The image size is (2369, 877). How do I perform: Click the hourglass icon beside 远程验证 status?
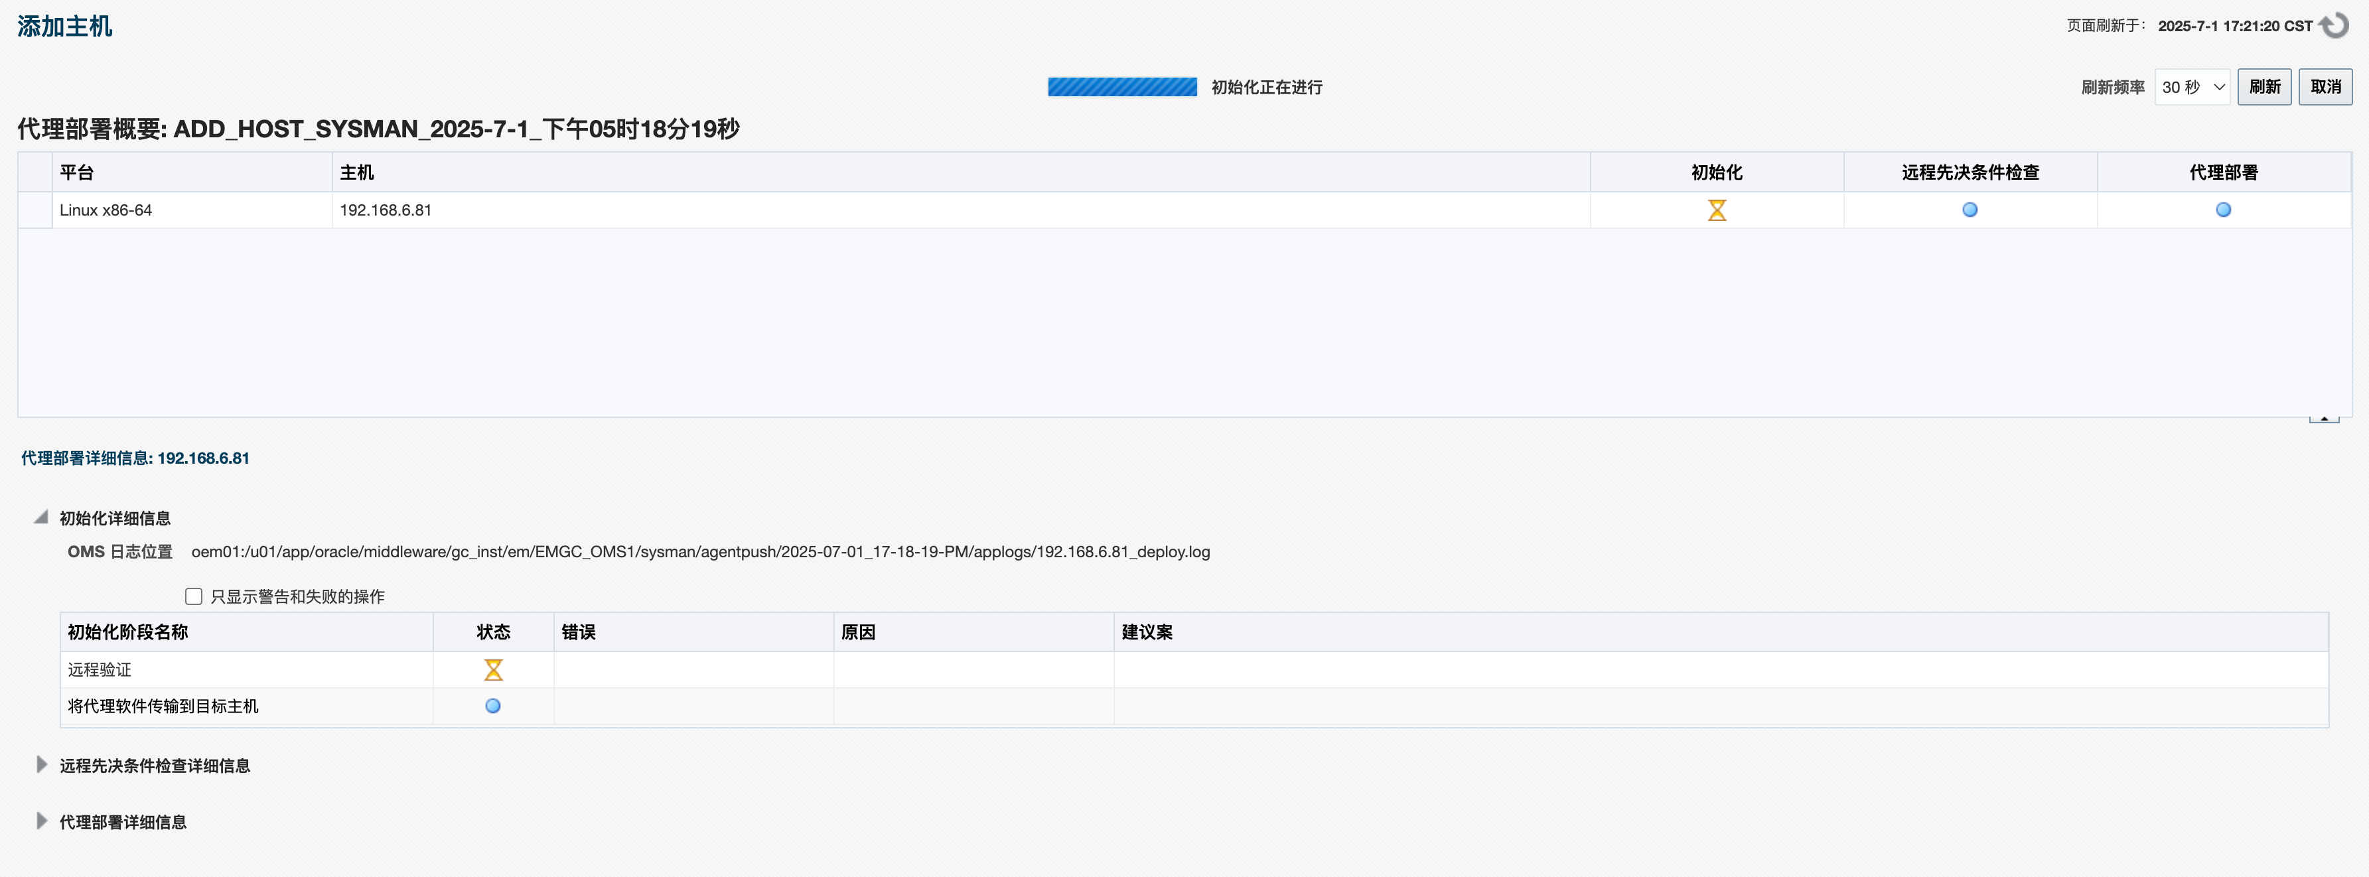[x=493, y=669]
